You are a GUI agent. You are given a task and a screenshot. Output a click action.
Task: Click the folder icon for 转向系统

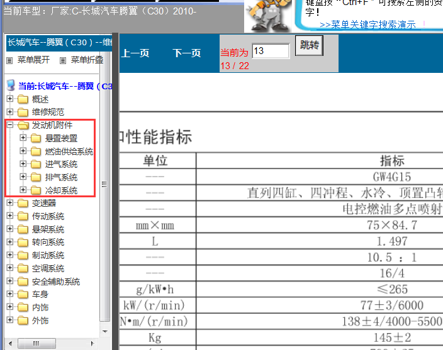(x=23, y=243)
